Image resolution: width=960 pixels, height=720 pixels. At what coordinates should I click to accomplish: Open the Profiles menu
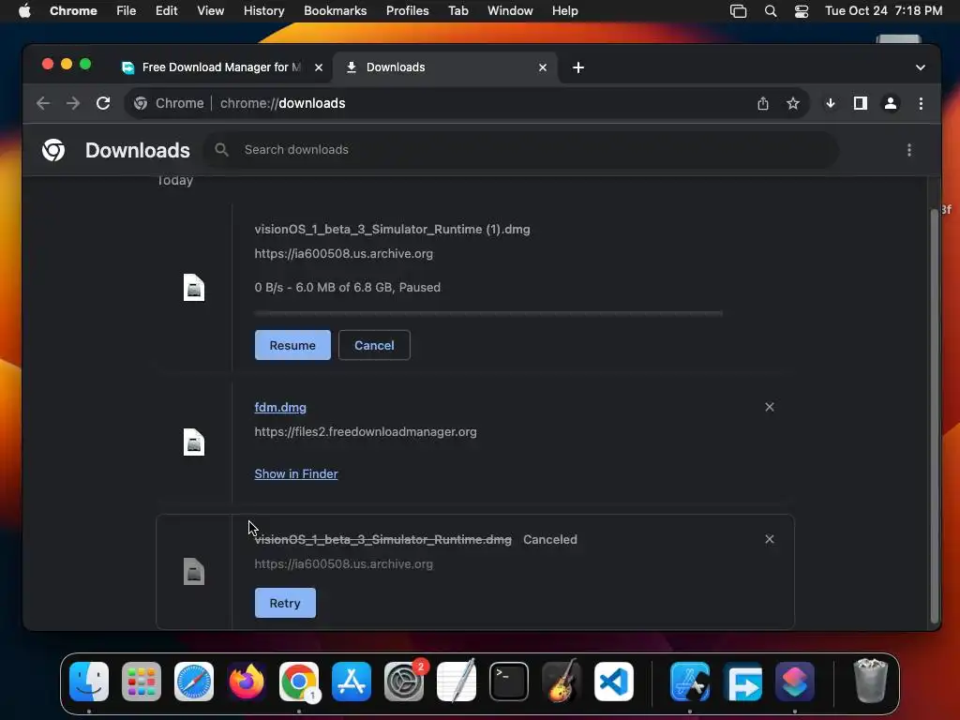(x=407, y=11)
